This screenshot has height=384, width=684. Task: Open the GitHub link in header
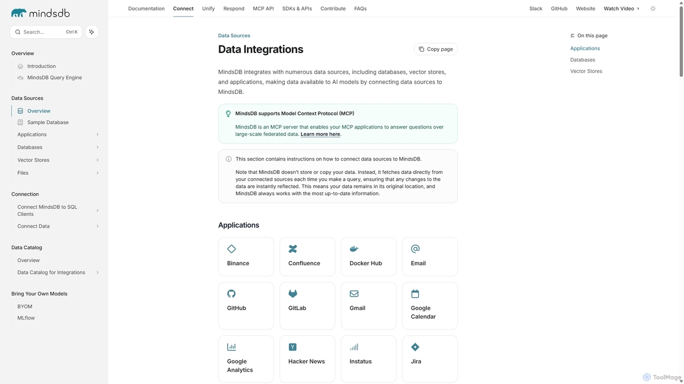559,9
